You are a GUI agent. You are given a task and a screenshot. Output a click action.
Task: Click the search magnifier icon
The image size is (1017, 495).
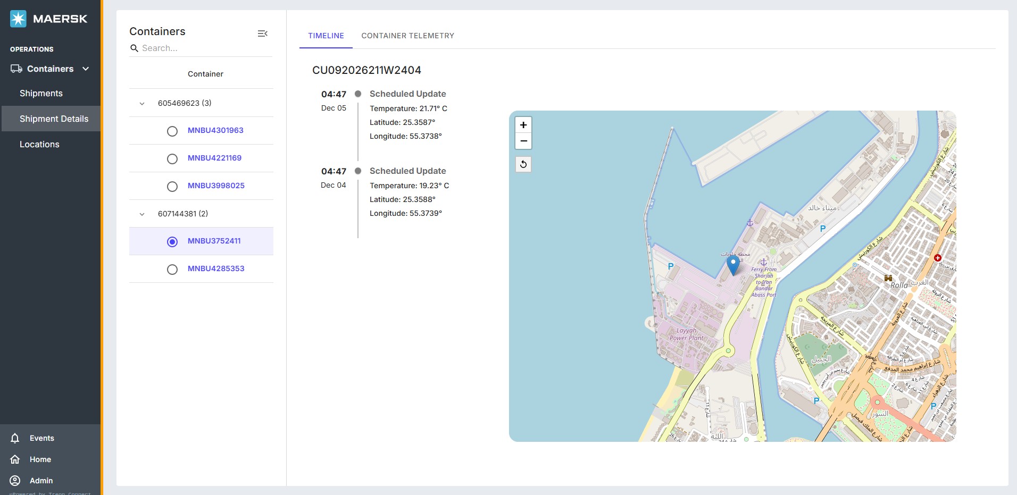tap(134, 48)
